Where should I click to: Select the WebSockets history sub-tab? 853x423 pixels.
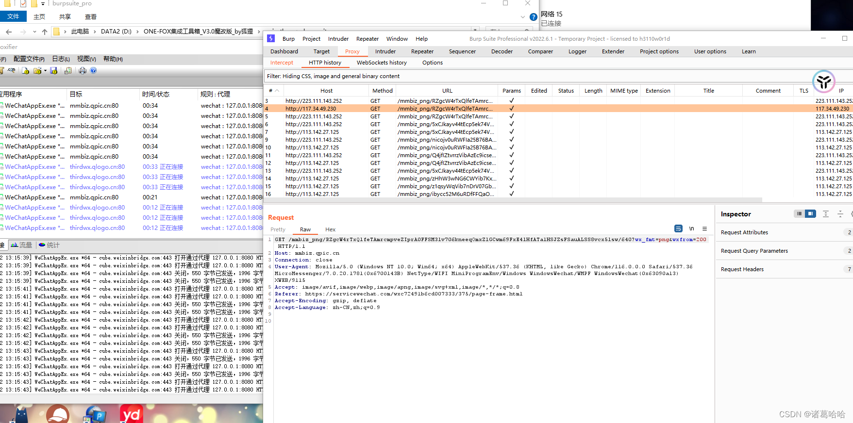click(x=382, y=63)
